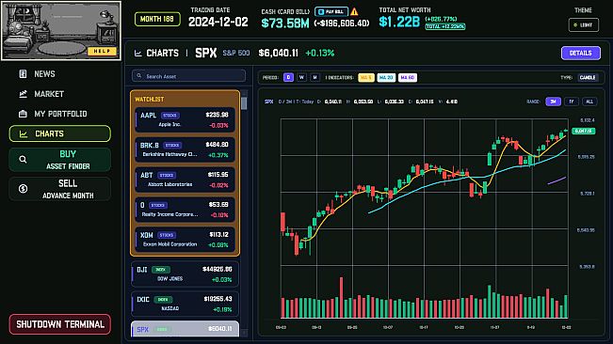Screen dimensions: 613x344
Task: Click the Total +12.22M% badge
Action: 444,26
